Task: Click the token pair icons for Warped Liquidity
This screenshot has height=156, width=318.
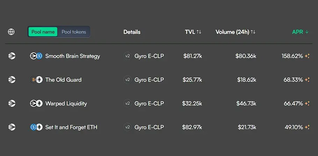Action: [36, 103]
